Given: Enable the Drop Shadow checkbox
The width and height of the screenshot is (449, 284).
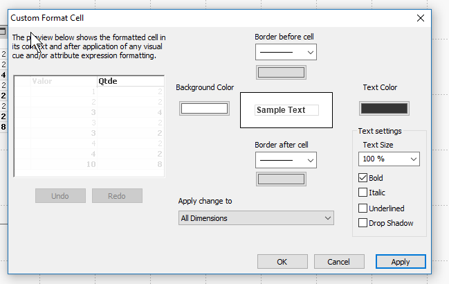Looking at the screenshot, I should [x=363, y=222].
